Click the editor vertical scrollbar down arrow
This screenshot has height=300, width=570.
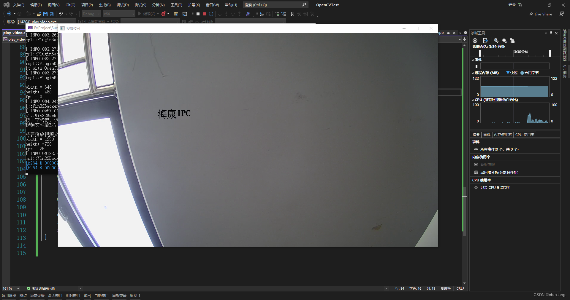[464, 283]
